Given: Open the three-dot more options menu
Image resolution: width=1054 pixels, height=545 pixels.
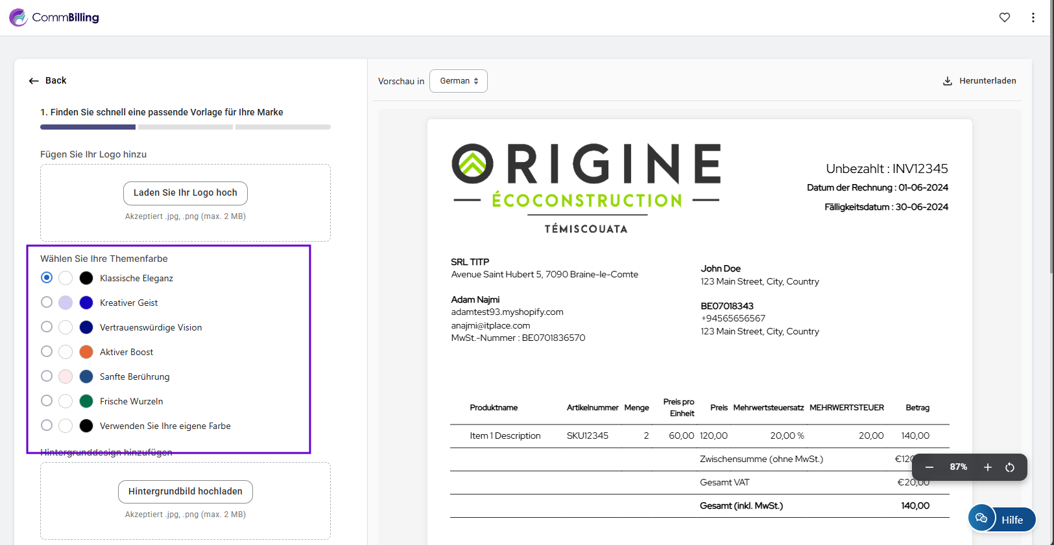Looking at the screenshot, I should (1033, 17).
